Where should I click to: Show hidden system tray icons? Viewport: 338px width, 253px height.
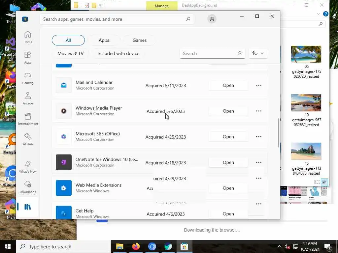[x=279, y=246]
